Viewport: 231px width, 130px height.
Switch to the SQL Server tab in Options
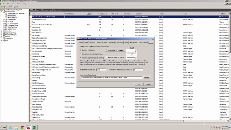point(119,43)
